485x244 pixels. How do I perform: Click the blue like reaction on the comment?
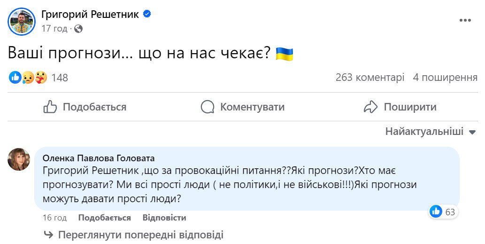pyautogui.click(x=436, y=212)
